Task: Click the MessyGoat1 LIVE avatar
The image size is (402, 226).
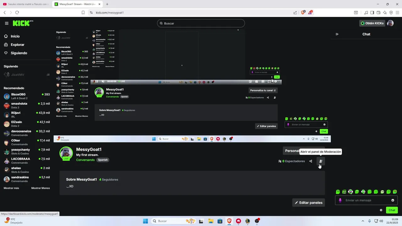Action: [x=66, y=153]
